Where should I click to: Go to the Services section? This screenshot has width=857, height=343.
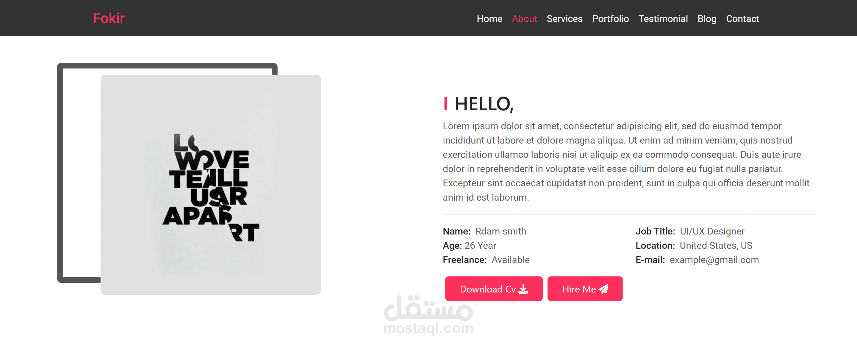[564, 19]
